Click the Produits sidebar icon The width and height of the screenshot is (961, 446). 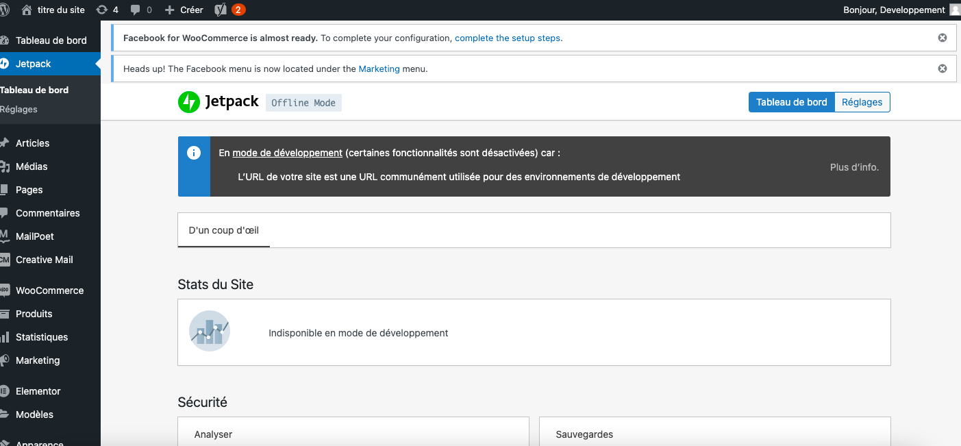tap(4, 314)
